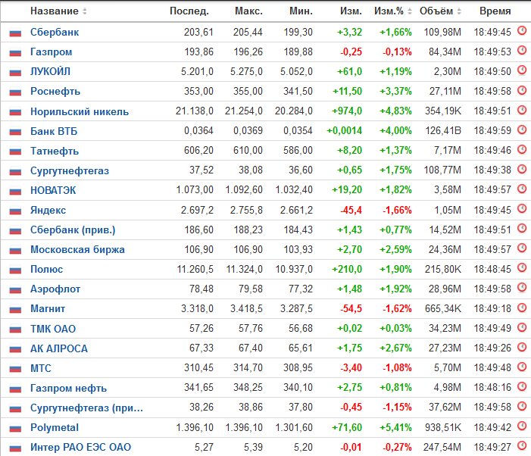Click the Russian flag next to Татнефть
The image size is (531, 456).
click(15, 151)
